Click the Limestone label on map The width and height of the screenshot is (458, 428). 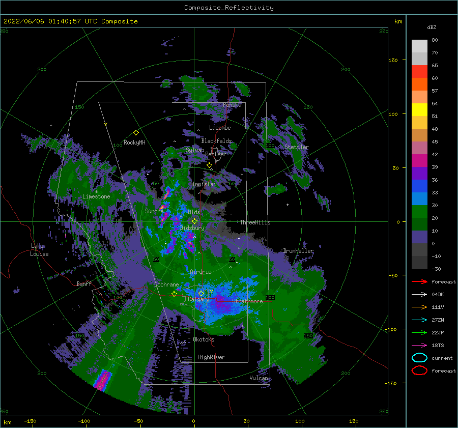(96, 196)
